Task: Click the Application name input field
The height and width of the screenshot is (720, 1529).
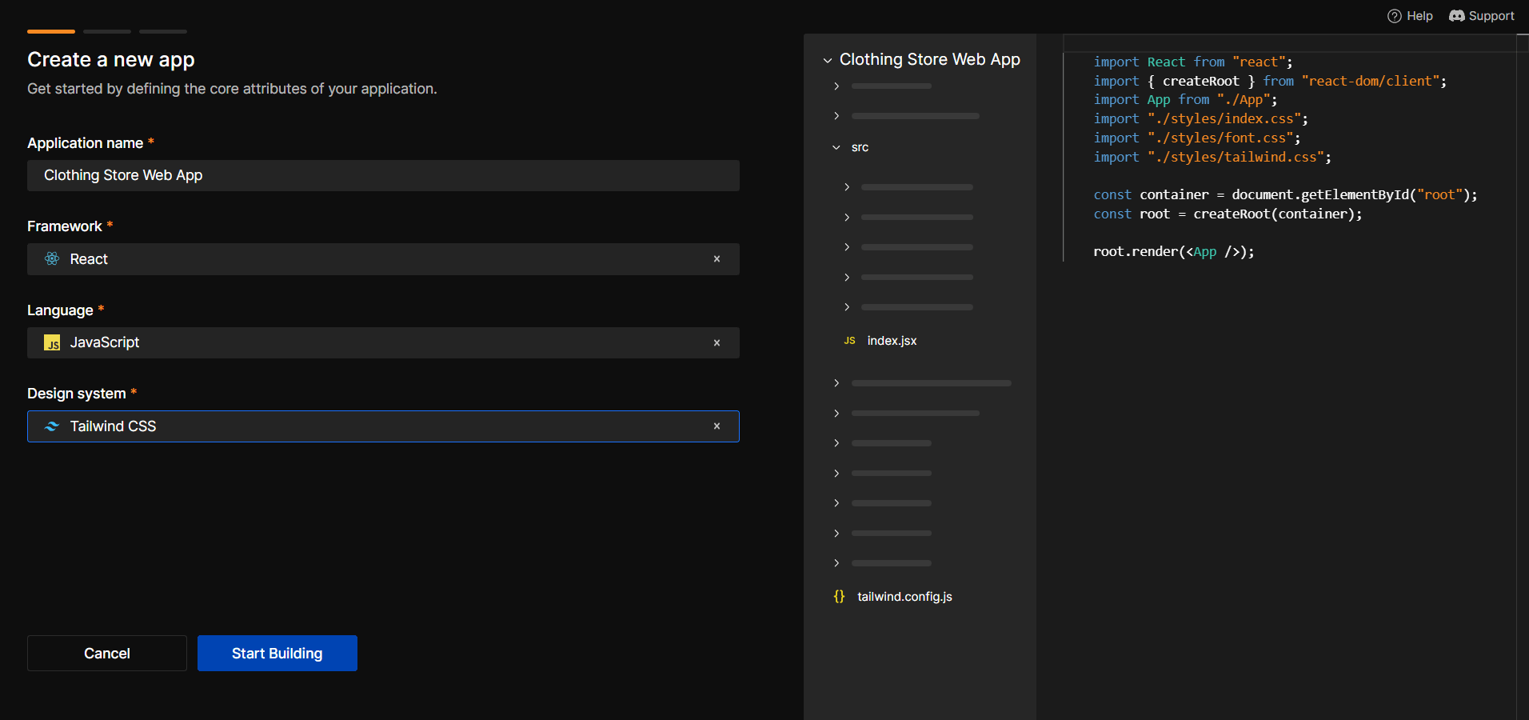Action: click(383, 175)
